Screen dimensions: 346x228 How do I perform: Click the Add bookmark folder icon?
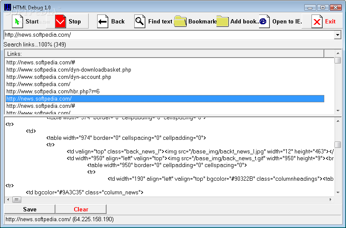tap(222, 21)
